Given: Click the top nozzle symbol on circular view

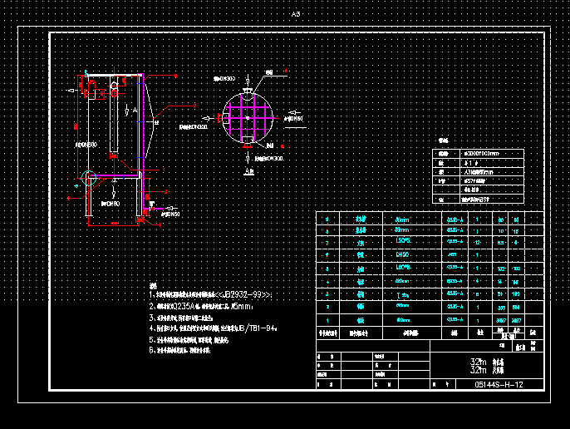Looking at the screenshot, I should tap(248, 90).
